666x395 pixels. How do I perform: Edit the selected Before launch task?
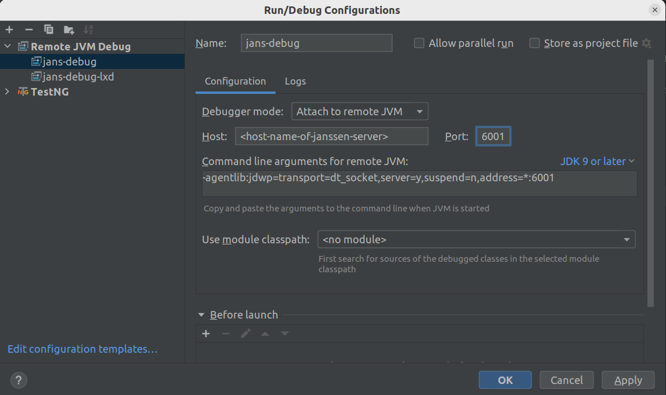(245, 334)
